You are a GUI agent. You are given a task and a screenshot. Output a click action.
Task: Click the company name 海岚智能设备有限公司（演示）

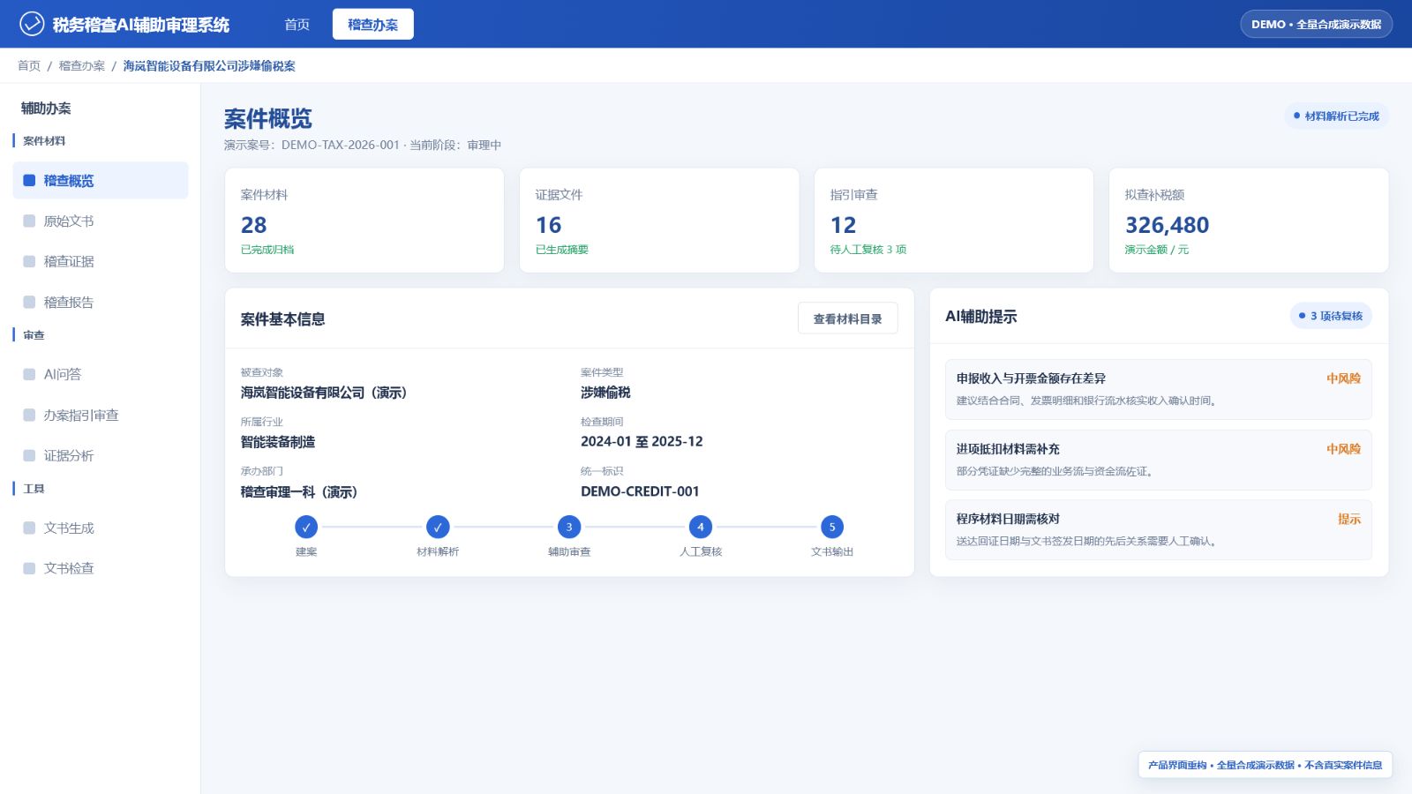(324, 393)
